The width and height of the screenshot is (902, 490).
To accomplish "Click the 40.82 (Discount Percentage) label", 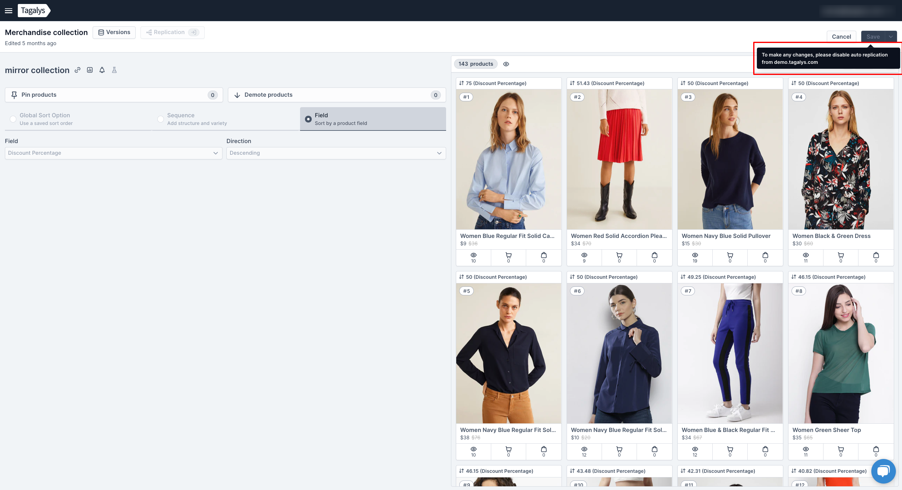I will click(x=832, y=471).
